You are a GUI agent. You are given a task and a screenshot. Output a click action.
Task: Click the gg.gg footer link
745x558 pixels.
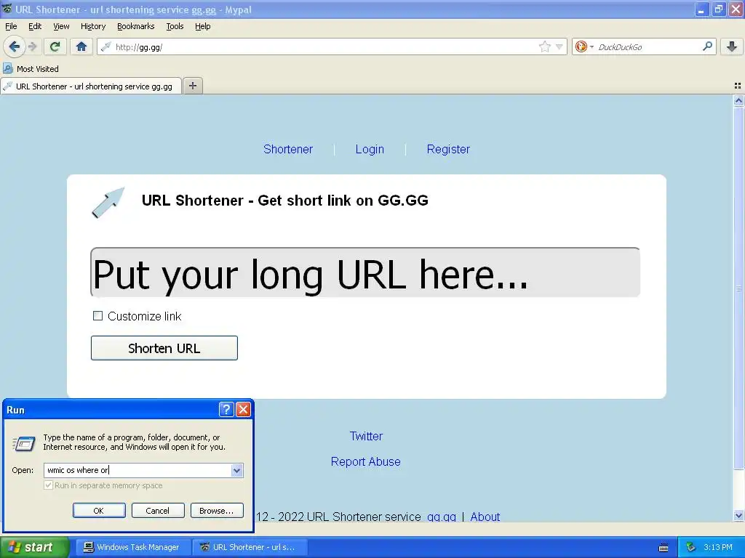442,517
